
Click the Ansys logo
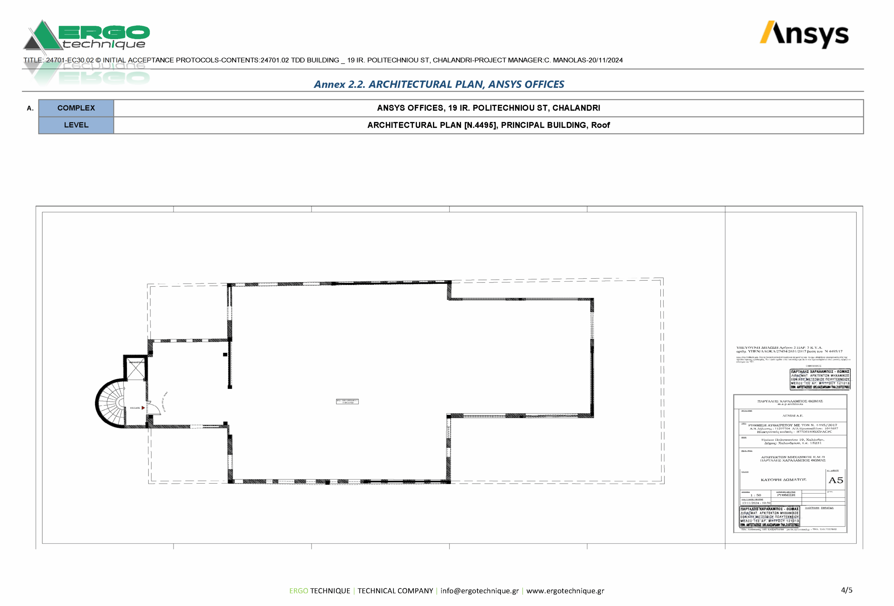click(x=804, y=35)
